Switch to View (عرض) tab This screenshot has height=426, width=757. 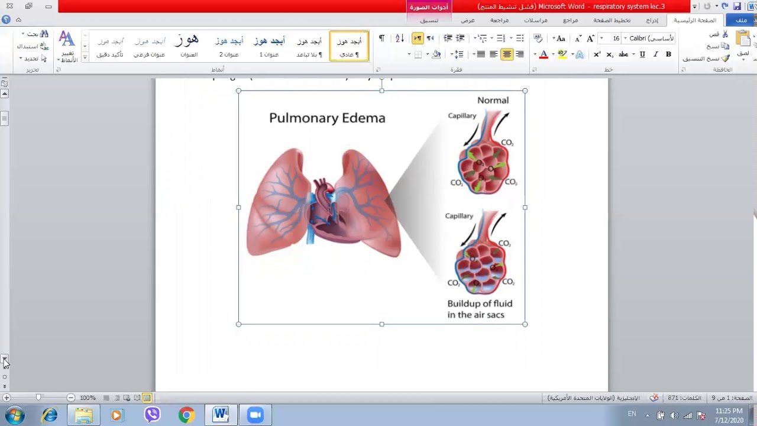[468, 20]
